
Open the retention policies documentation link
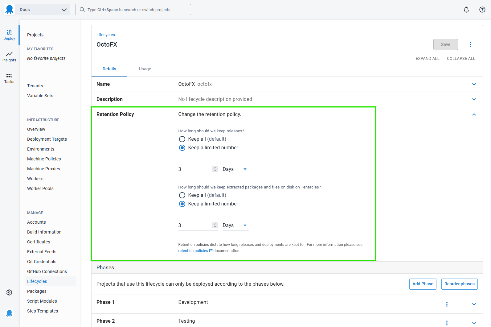click(x=193, y=251)
